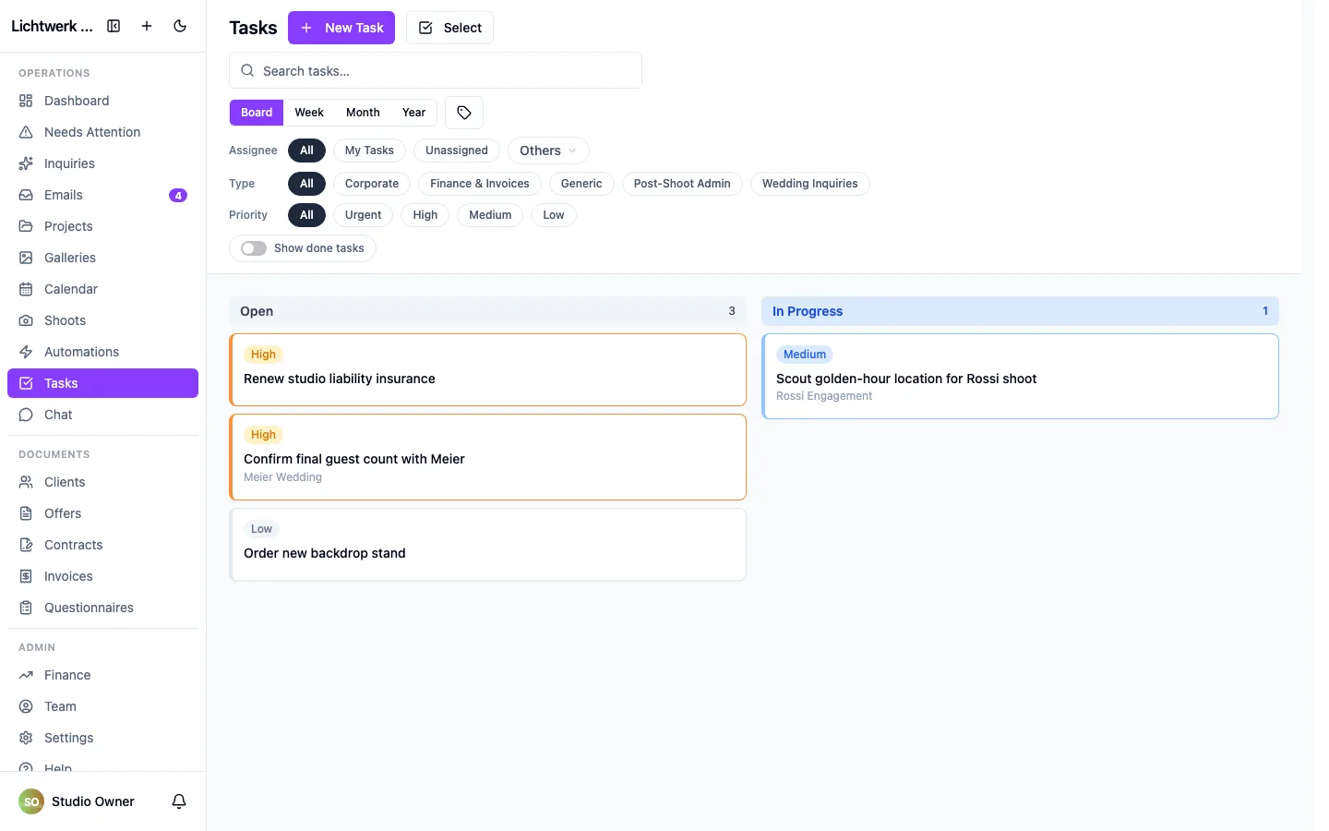This screenshot has width=1329, height=831.
Task: Click the Automations lightning icon
Action: coord(26,352)
